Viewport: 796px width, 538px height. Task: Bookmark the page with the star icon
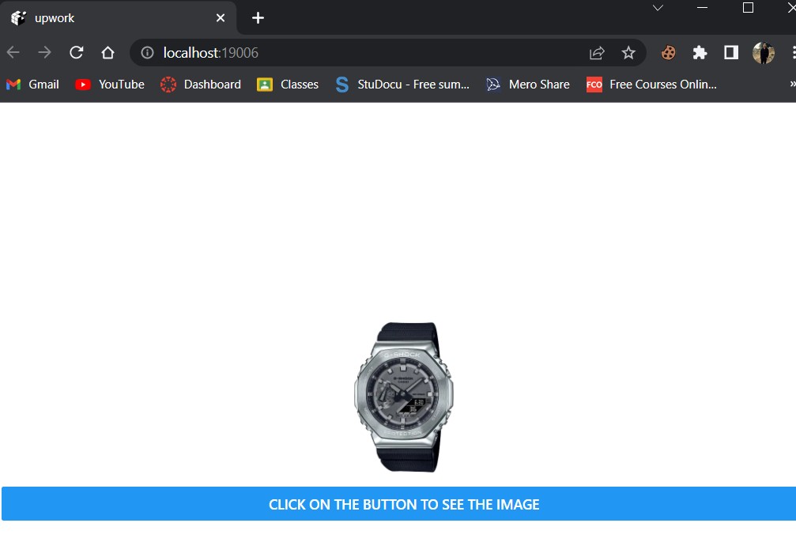coord(628,52)
